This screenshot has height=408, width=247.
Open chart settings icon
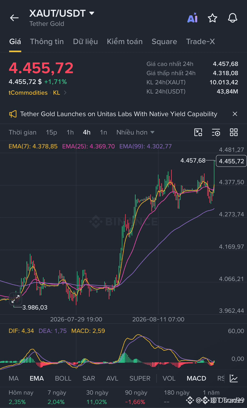(216, 132)
